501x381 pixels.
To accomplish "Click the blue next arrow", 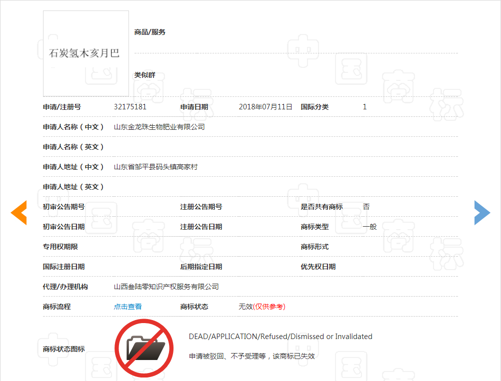I will tap(482, 212).
